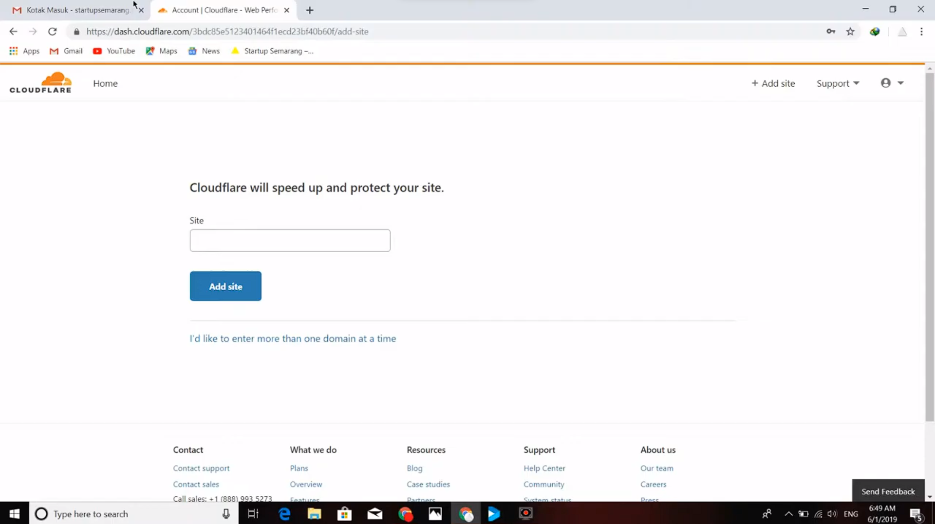The image size is (935, 524).
Task: Open Community footer link
Action: (544, 484)
